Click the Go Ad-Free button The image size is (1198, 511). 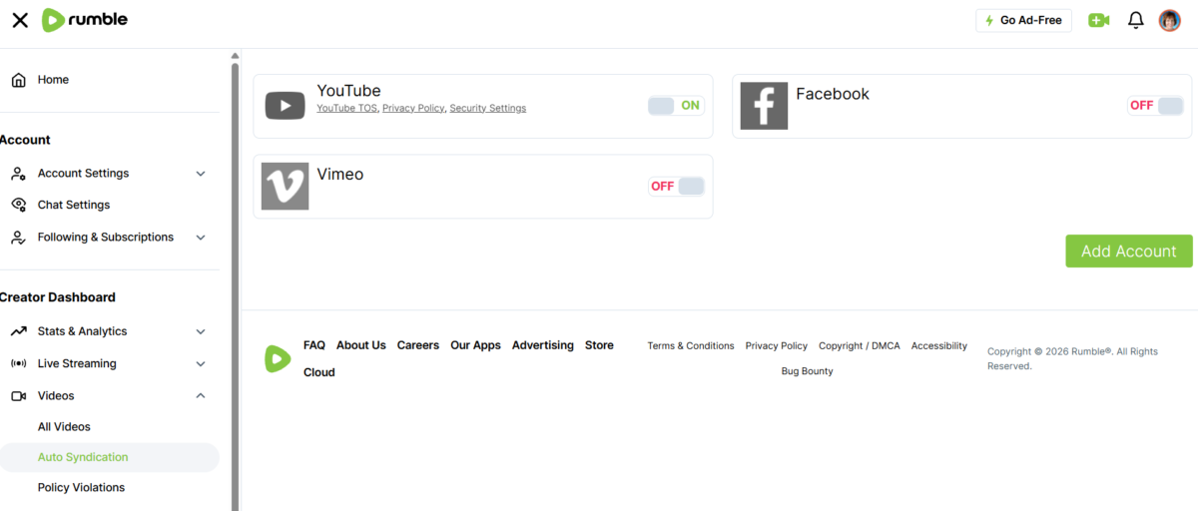click(x=1023, y=20)
